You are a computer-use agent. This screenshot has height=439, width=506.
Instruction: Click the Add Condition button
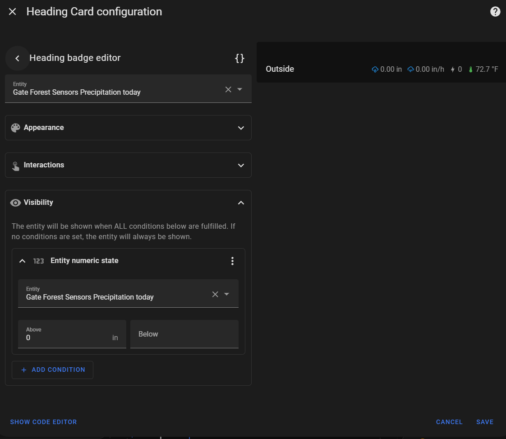pyautogui.click(x=52, y=370)
